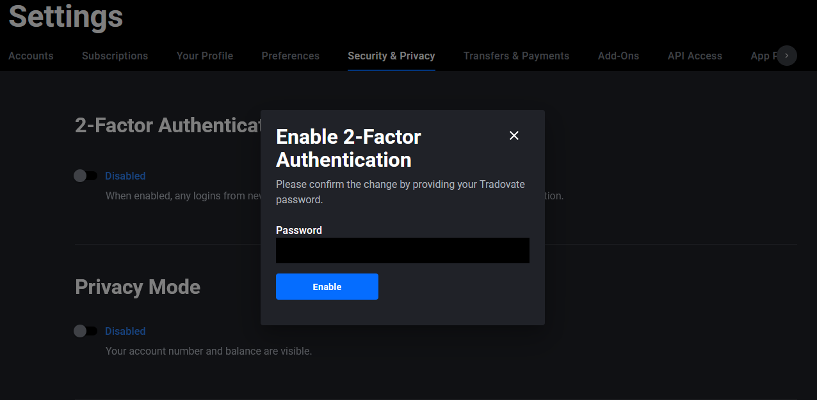
Task: Switch to the Subscriptions tab
Action: (x=115, y=56)
